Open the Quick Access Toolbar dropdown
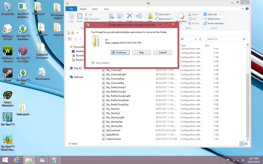The image size is (263, 164). (x=77, y=33)
